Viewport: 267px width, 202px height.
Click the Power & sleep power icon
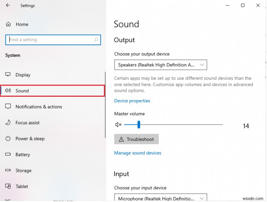click(8, 139)
